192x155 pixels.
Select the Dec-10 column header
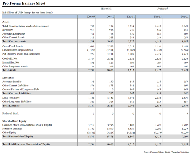tap(110, 16)
